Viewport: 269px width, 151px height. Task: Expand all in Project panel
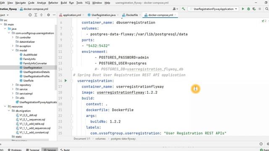click(x=36, y=15)
